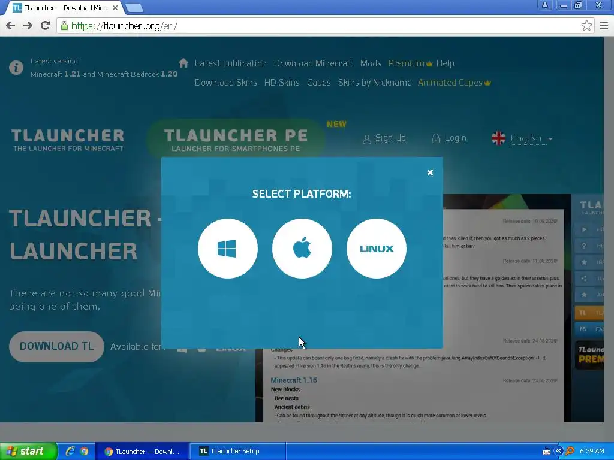Switch to TLauncher Setup taskbar window
The image size is (614, 460).
pos(237,452)
